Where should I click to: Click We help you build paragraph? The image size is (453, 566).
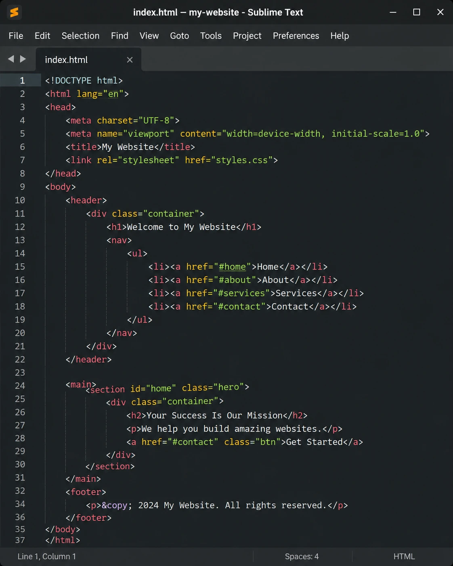[231, 429]
